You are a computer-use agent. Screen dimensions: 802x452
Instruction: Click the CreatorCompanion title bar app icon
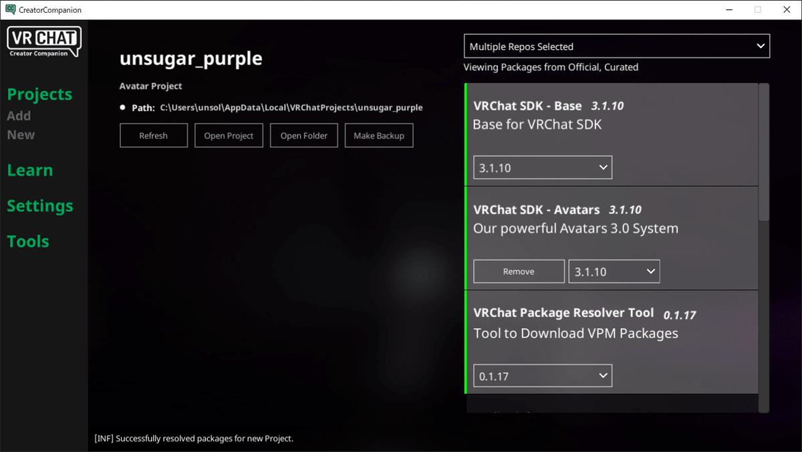click(x=9, y=9)
